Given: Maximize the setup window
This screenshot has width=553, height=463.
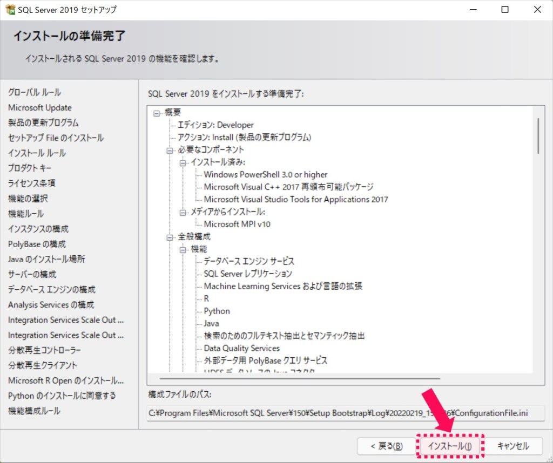Looking at the screenshot, I should click(505, 10).
